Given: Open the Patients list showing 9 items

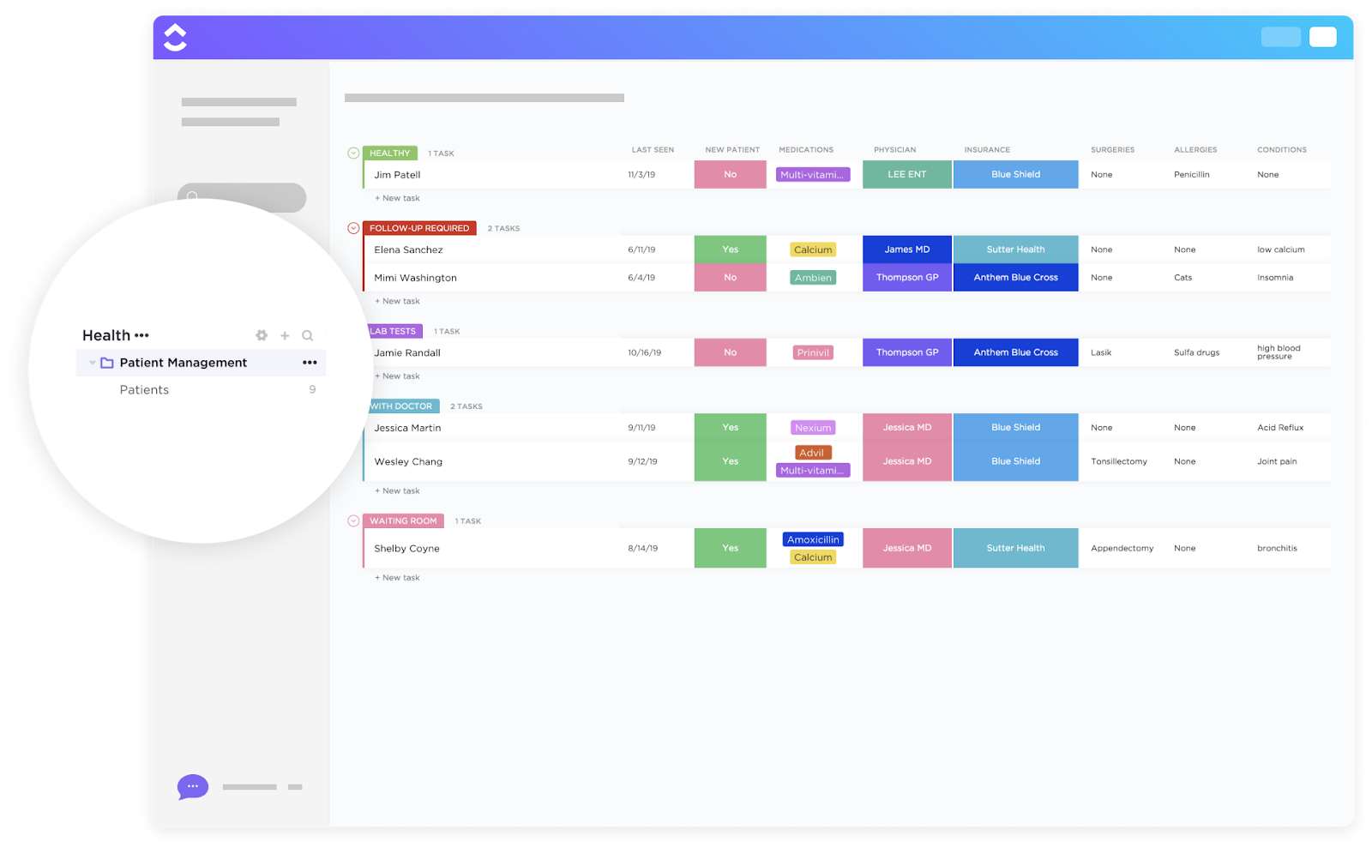Looking at the screenshot, I should click(144, 389).
